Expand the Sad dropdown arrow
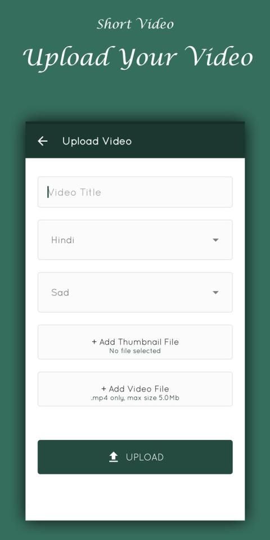Image resolution: width=270 pixels, height=540 pixels. (x=215, y=292)
